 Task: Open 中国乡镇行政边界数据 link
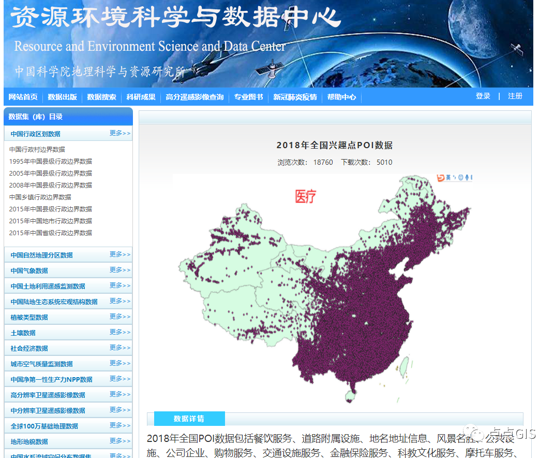click(x=40, y=197)
